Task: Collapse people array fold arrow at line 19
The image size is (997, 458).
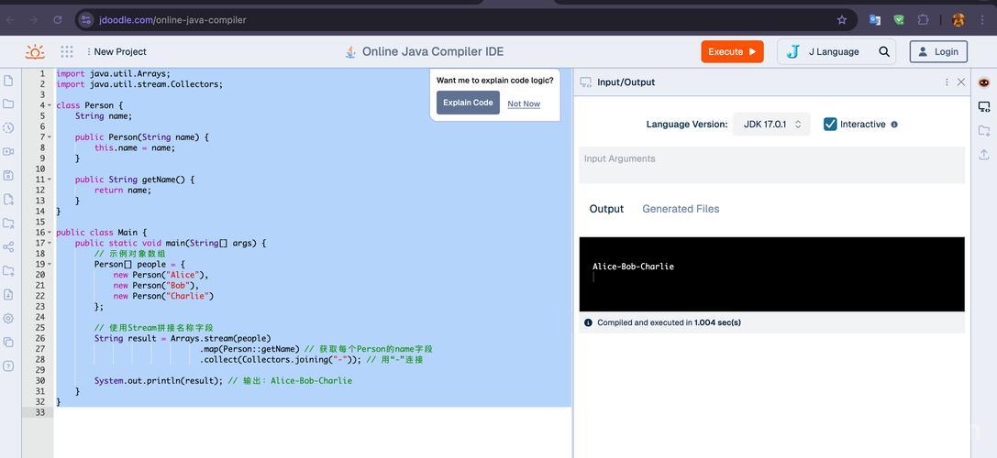Action: click(50, 264)
